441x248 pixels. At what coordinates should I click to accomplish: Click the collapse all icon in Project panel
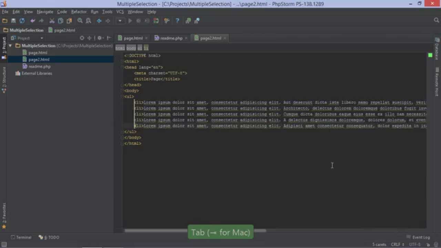pos(90,38)
